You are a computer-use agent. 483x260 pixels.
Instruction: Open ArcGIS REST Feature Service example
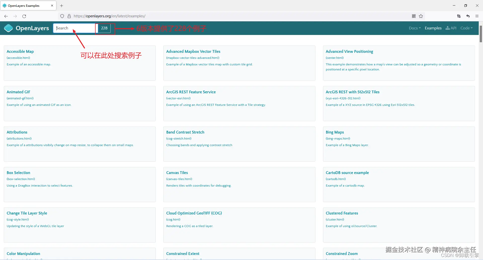(x=191, y=92)
